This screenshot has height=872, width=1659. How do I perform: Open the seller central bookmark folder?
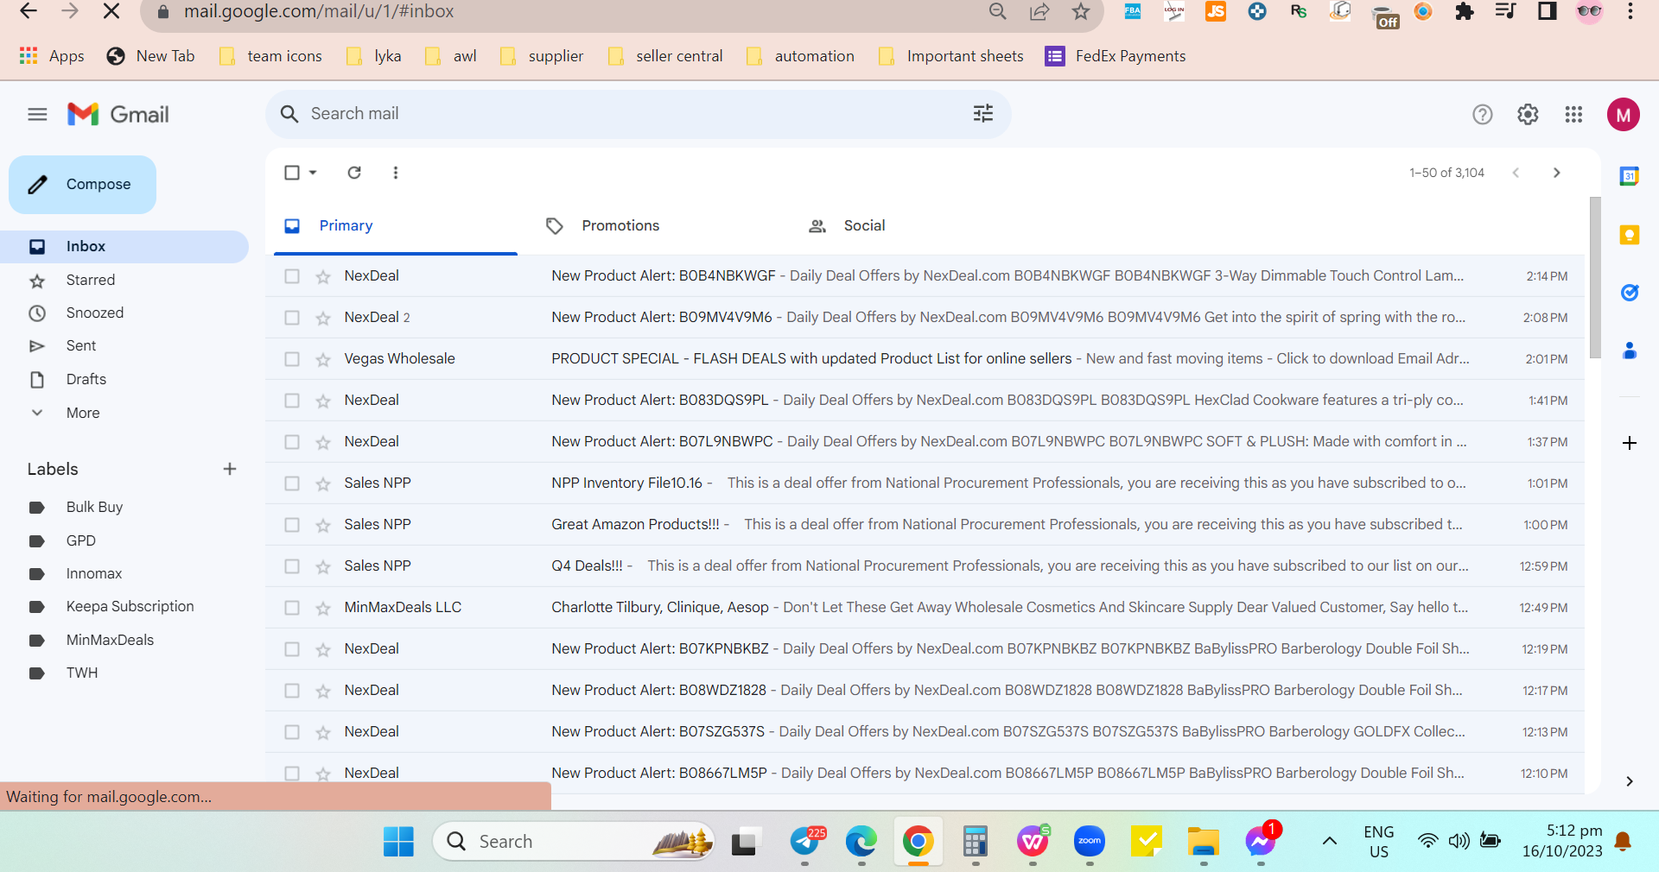point(665,56)
